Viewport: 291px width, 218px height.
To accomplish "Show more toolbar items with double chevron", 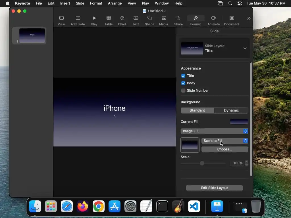I will coord(249,18).
